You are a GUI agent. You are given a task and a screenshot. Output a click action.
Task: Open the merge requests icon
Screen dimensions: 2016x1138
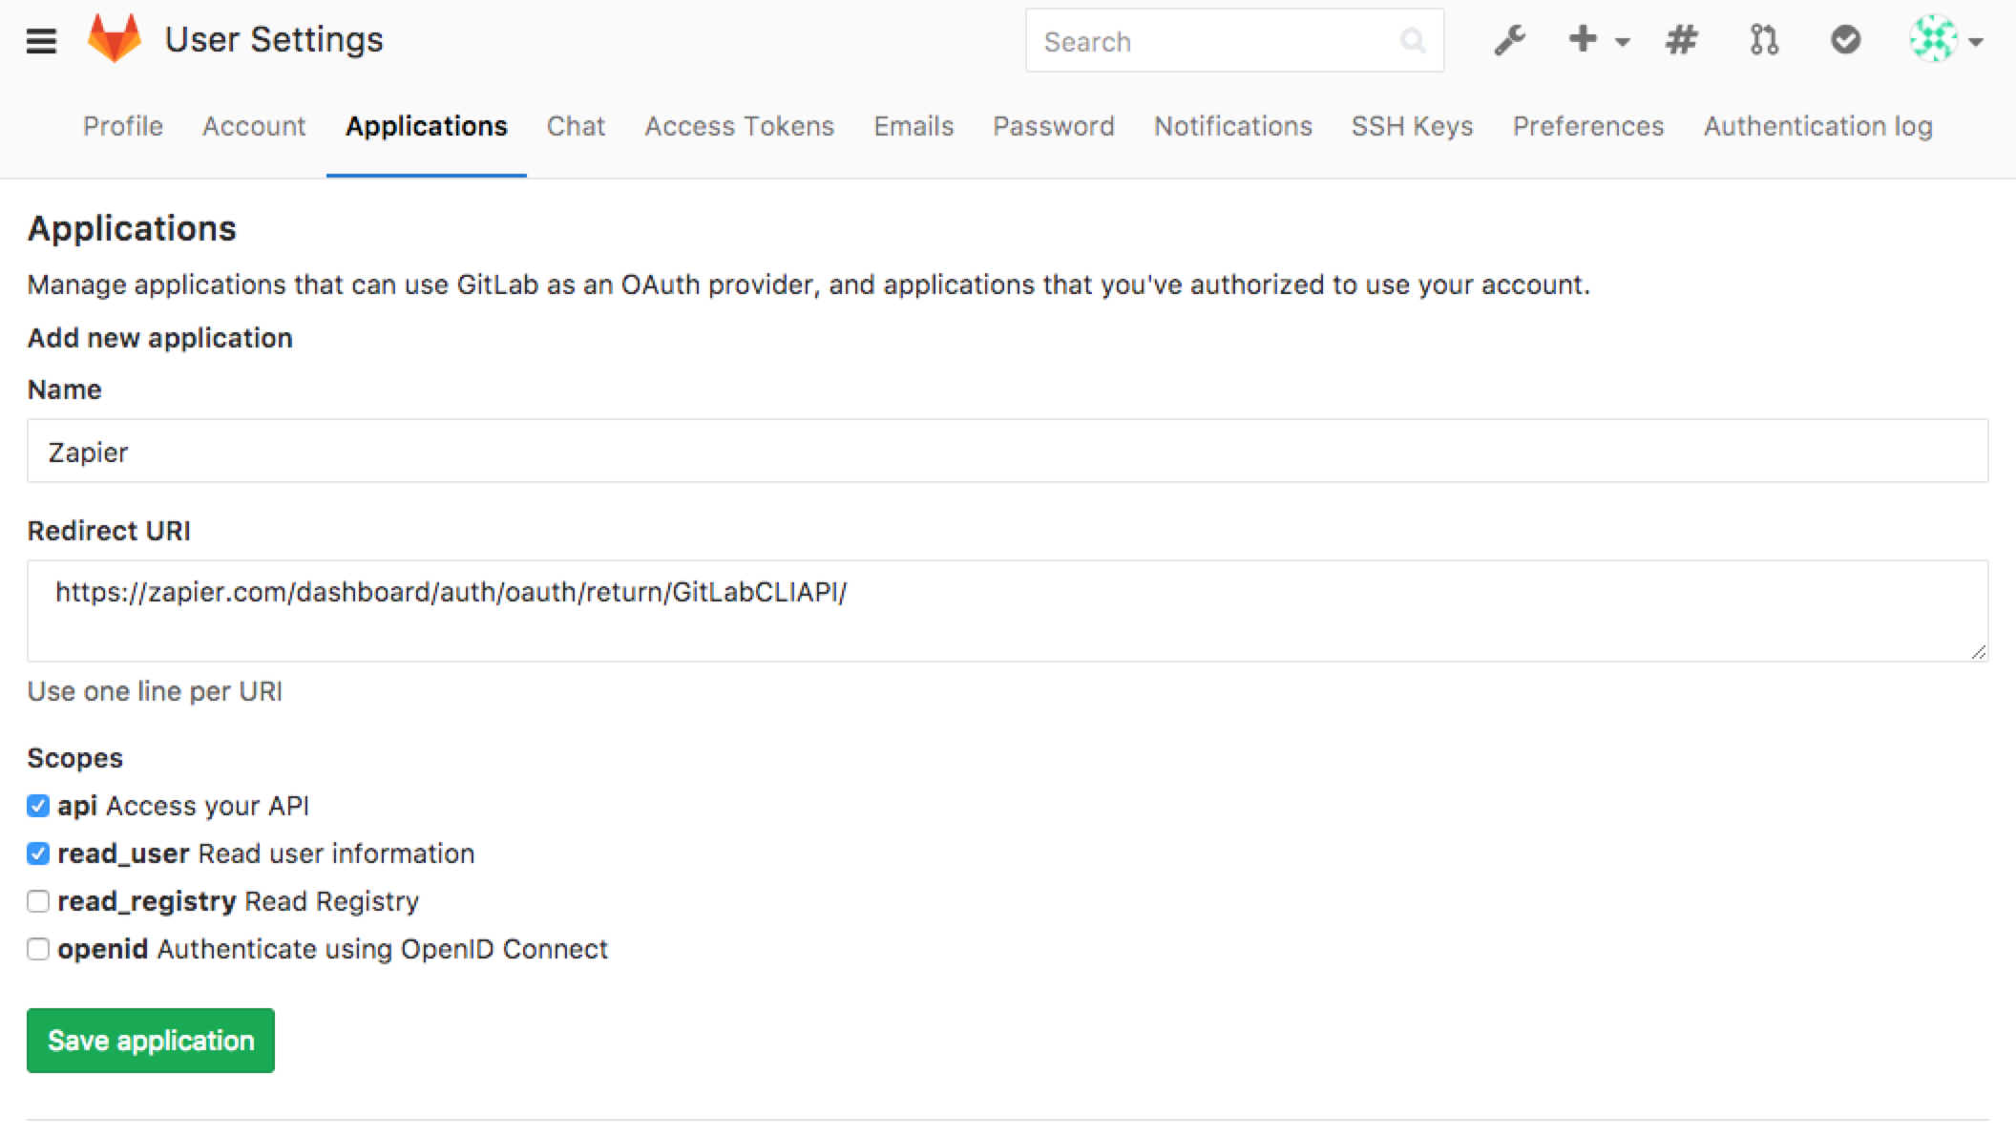[x=1764, y=40]
